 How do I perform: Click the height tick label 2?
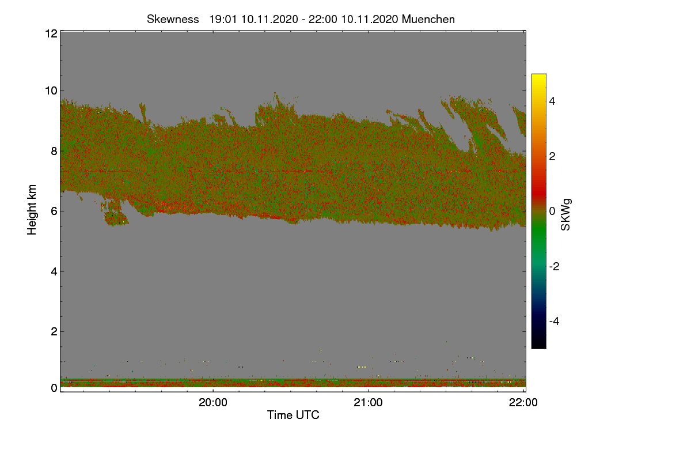click(53, 331)
